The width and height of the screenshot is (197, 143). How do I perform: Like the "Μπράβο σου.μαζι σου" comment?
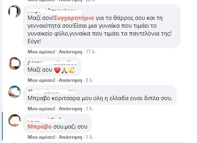click(x=41, y=137)
